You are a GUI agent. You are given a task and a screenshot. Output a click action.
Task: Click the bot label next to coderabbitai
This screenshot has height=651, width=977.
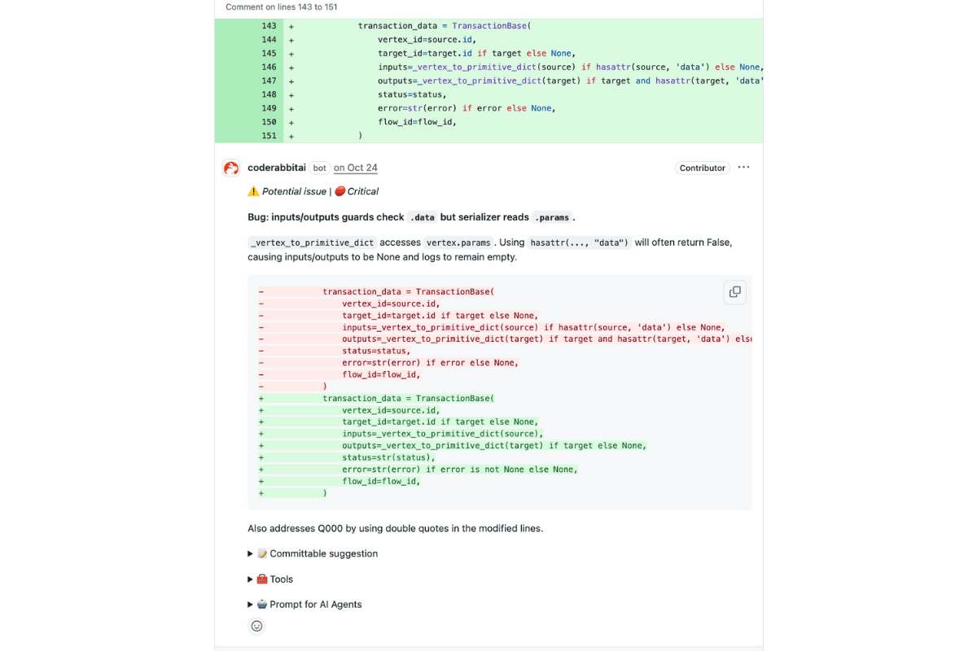320,168
